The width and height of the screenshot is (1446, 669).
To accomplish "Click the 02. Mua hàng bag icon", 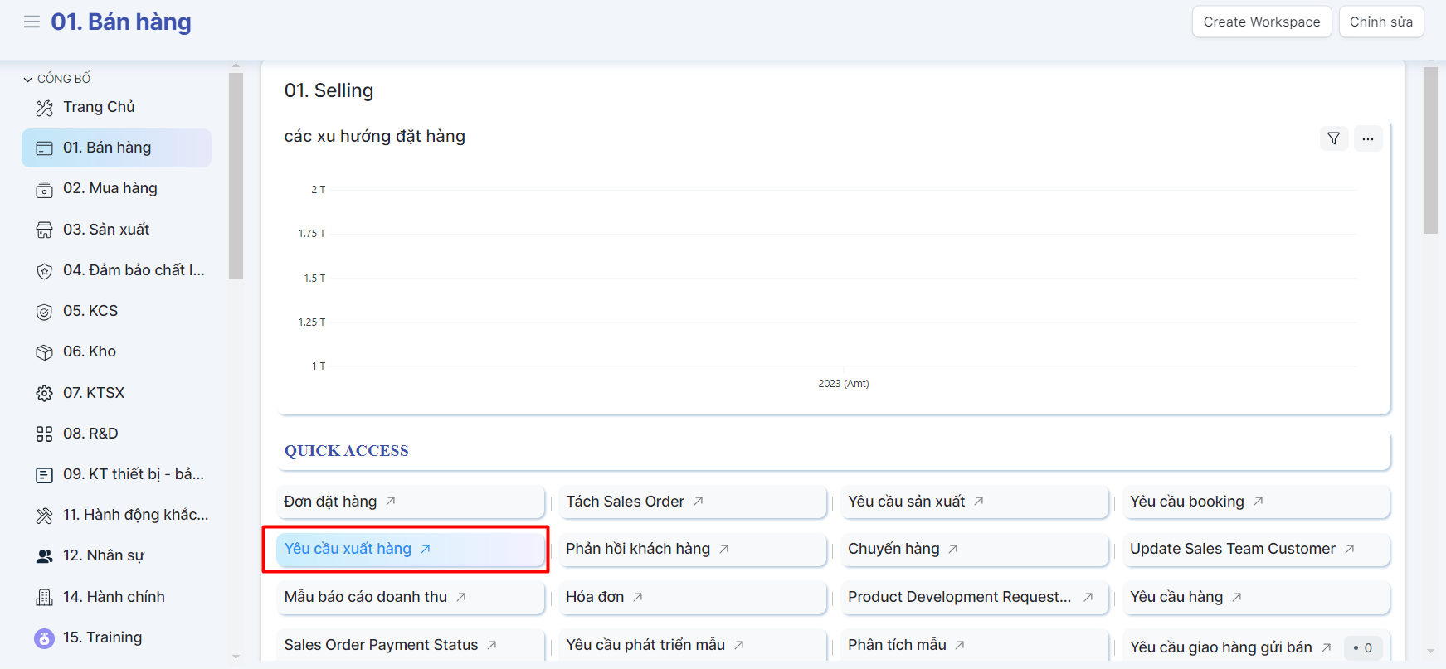I will click(45, 190).
